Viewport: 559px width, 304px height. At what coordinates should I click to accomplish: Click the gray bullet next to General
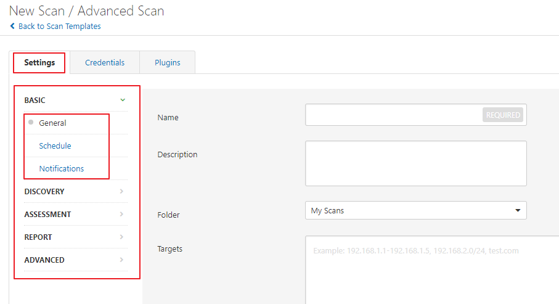(x=31, y=122)
